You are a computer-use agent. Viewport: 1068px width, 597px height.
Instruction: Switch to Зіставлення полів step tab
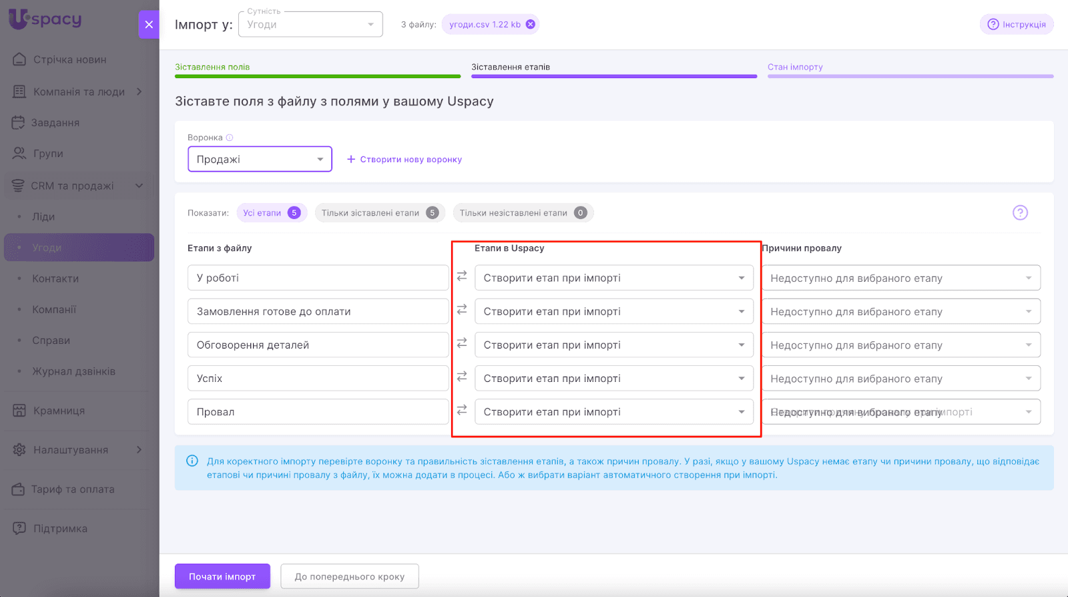[x=212, y=67]
